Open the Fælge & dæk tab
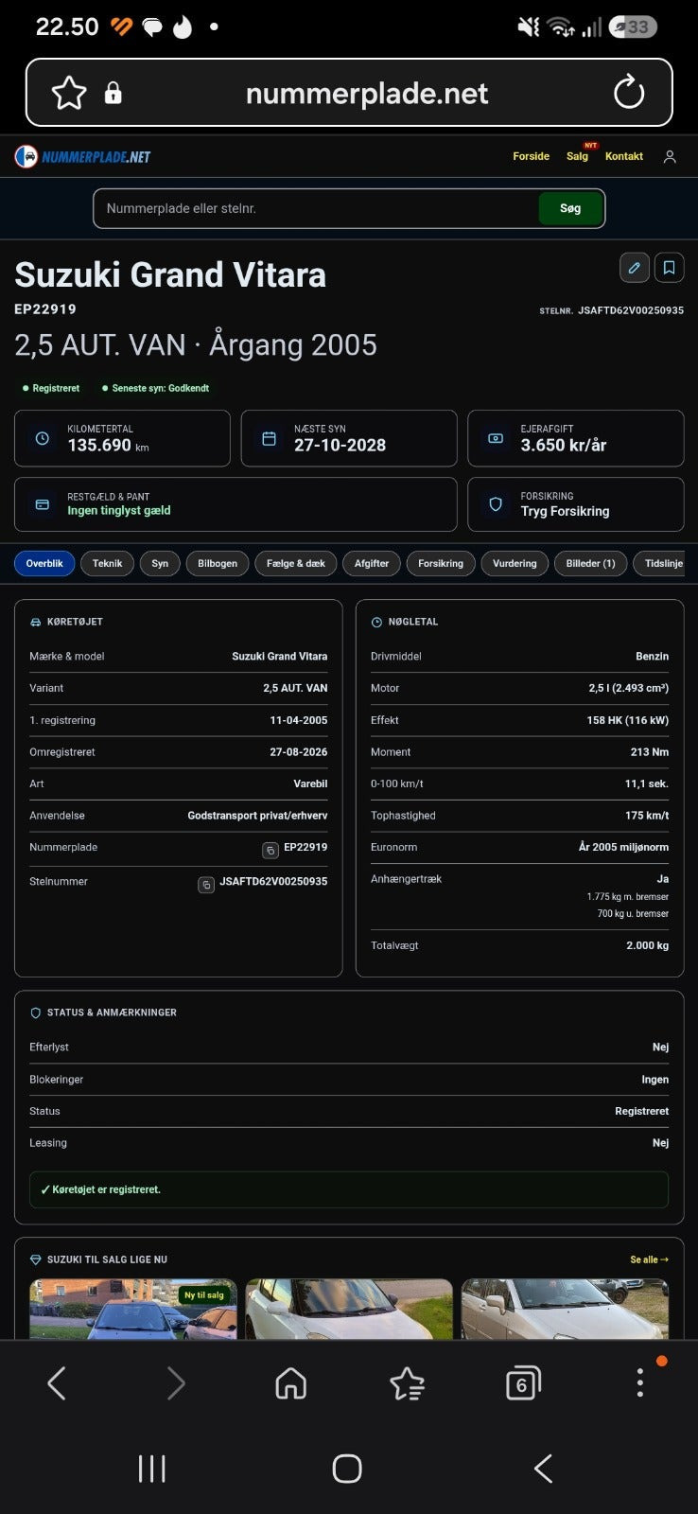 coord(296,563)
